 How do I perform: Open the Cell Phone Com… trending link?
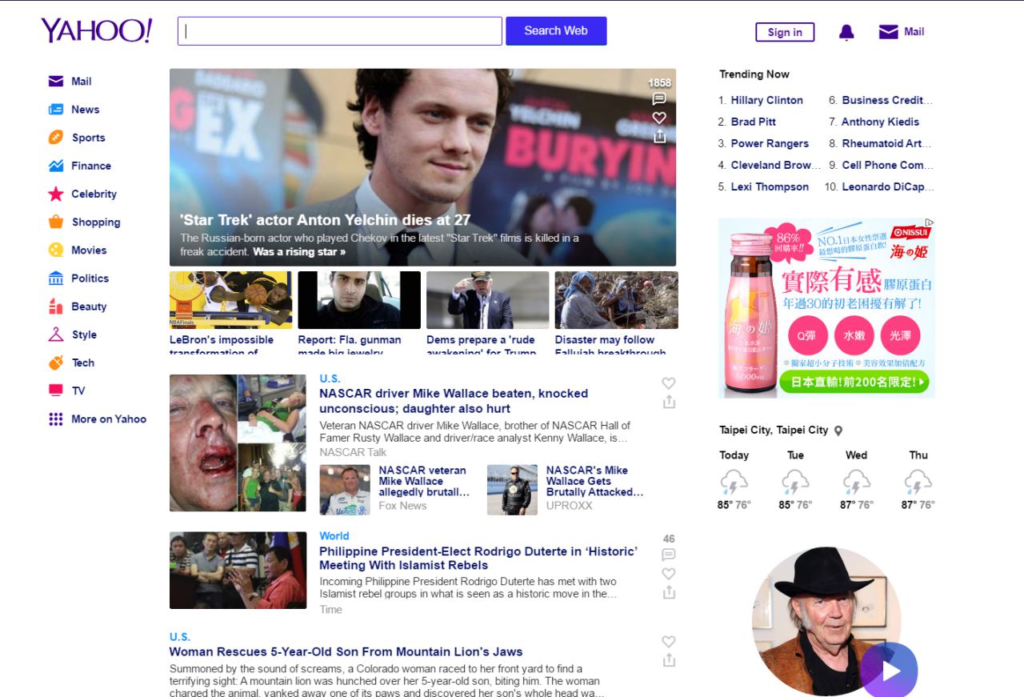887,165
